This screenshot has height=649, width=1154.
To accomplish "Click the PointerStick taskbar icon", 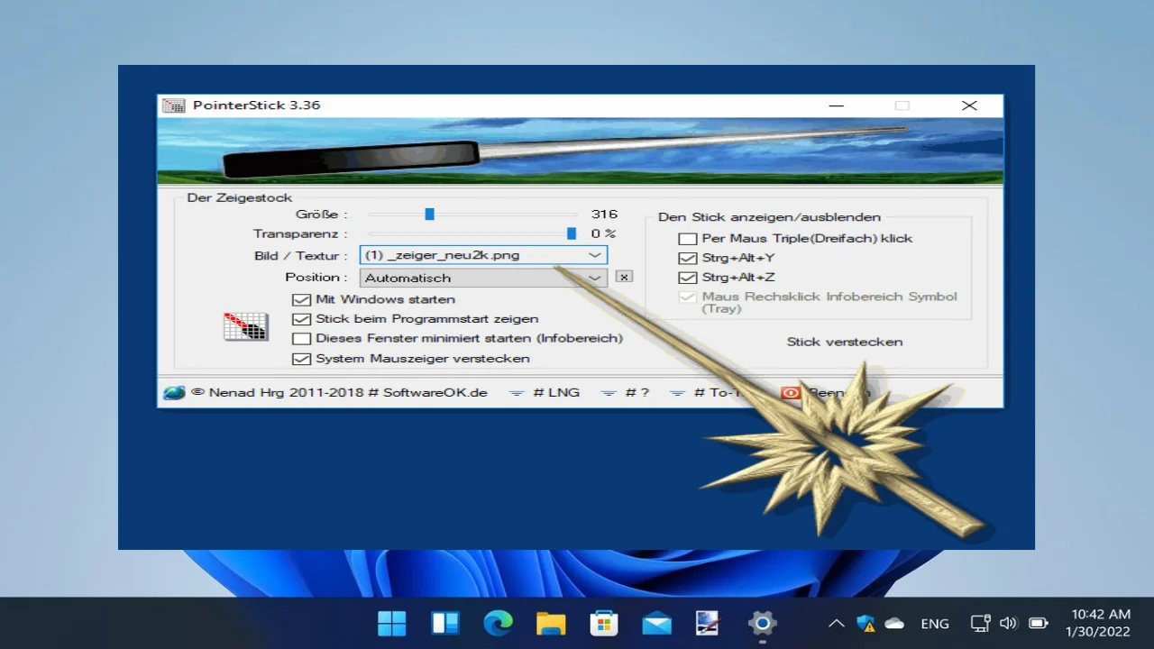I will [709, 623].
